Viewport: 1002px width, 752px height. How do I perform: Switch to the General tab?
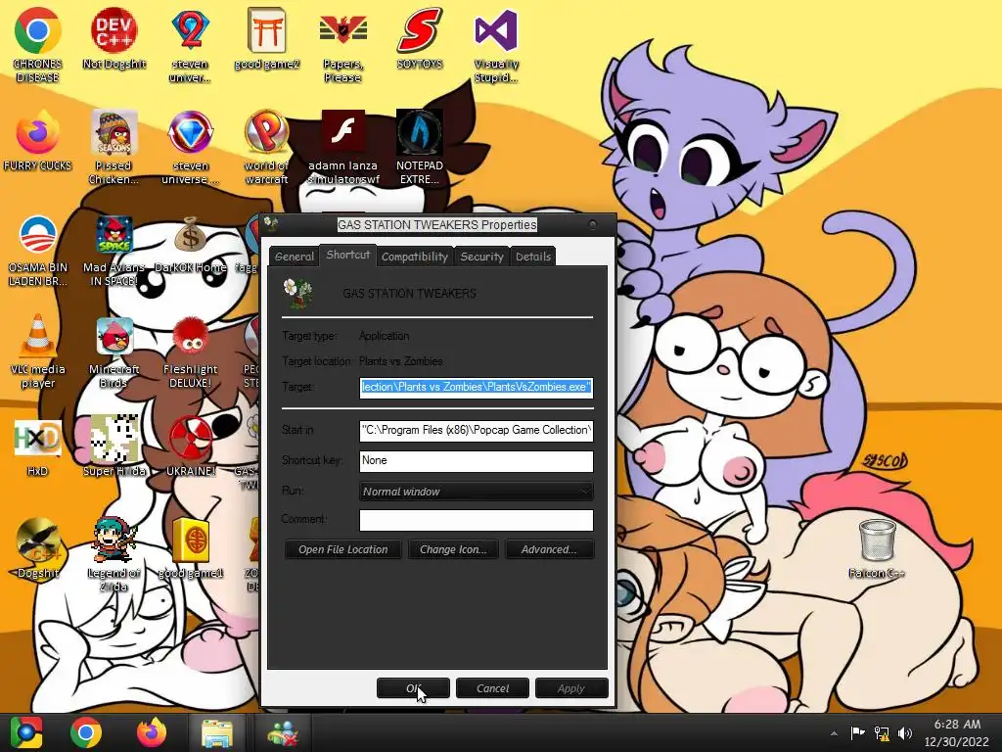coord(294,257)
